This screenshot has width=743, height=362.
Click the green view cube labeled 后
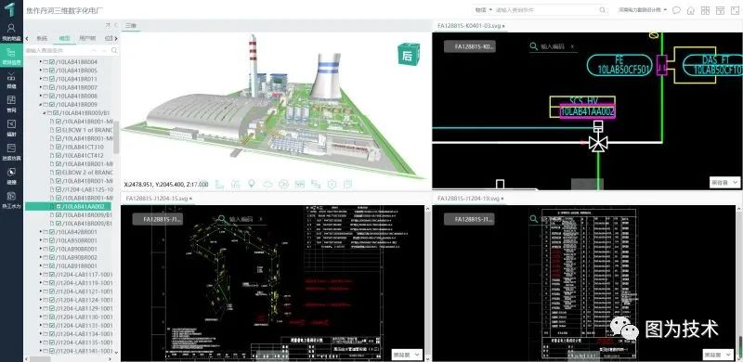[408, 54]
